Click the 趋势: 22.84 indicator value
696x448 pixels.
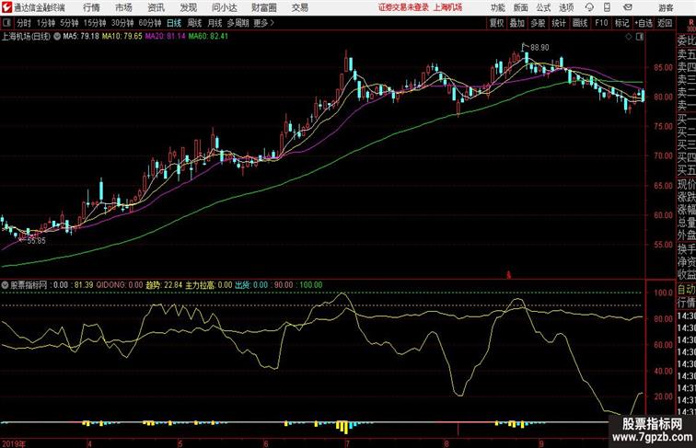point(164,285)
